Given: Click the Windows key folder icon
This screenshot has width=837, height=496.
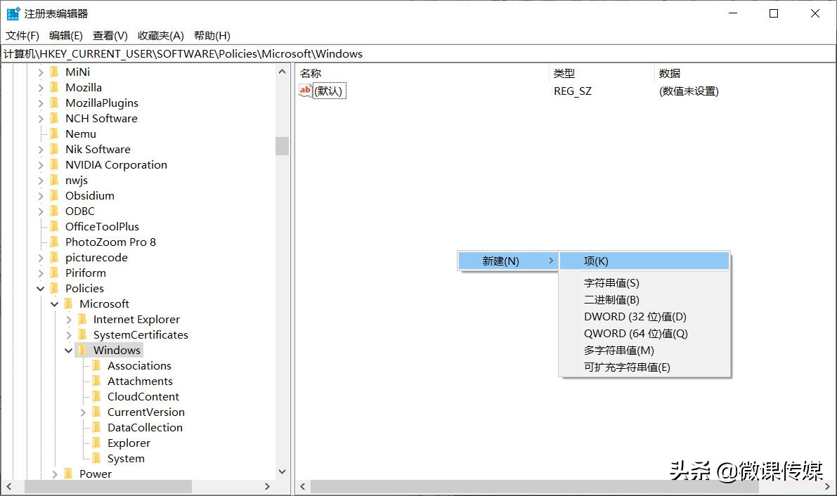Looking at the screenshot, I should (x=84, y=350).
